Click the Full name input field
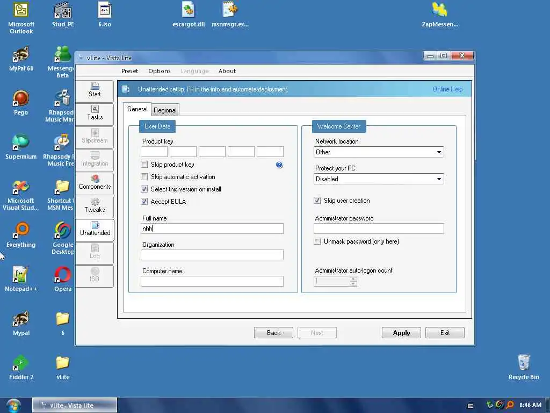The image size is (550, 413). tap(212, 229)
